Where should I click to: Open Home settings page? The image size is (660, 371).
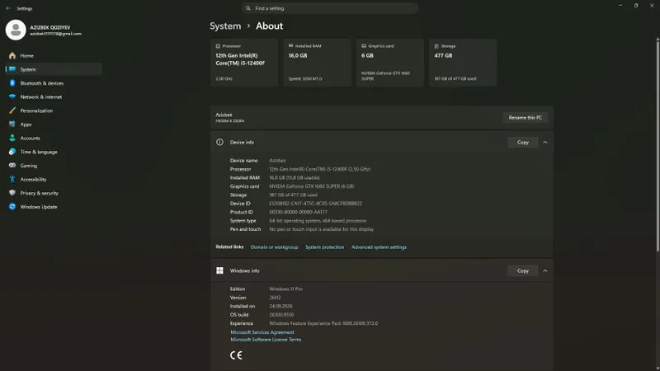54,55
